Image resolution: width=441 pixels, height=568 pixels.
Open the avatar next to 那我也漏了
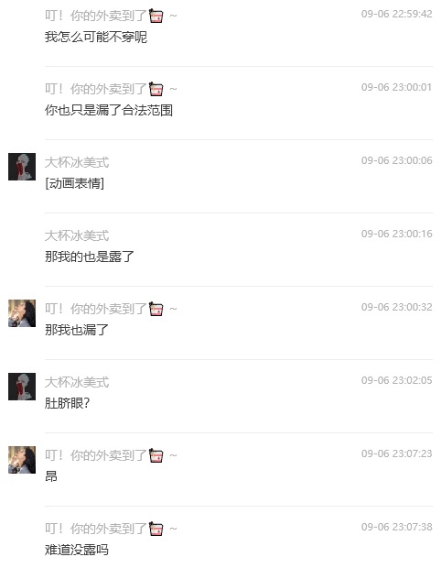(x=22, y=313)
